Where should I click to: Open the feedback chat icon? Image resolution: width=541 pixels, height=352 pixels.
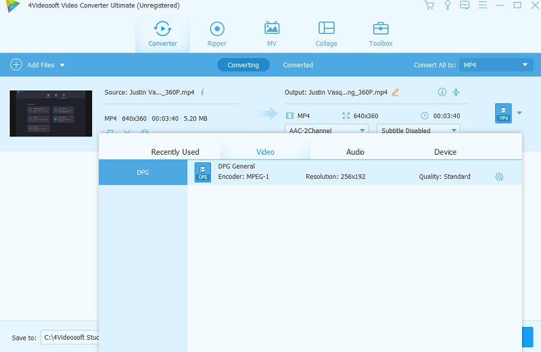[x=465, y=5]
